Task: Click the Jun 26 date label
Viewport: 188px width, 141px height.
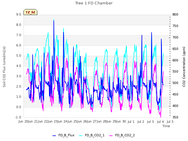Action: click(x=82, y=122)
